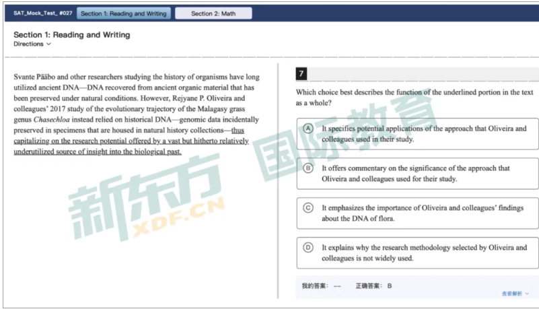Click the chevron arrow beside 查看解析
This screenshot has width=539, height=309.
click(x=527, y=294)
